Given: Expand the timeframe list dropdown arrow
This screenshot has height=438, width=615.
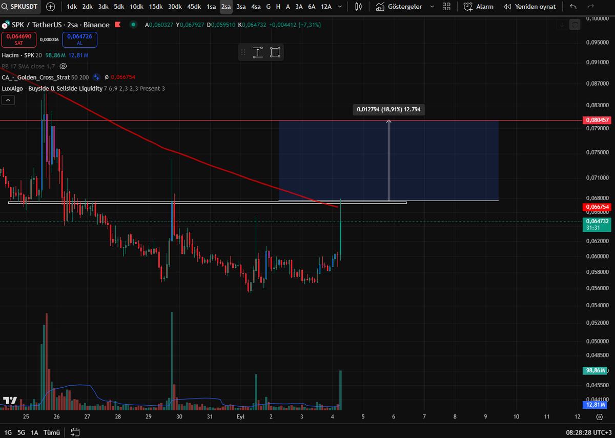Looking at the screenshot, I should pyautogui.click(x=339, y=7).
